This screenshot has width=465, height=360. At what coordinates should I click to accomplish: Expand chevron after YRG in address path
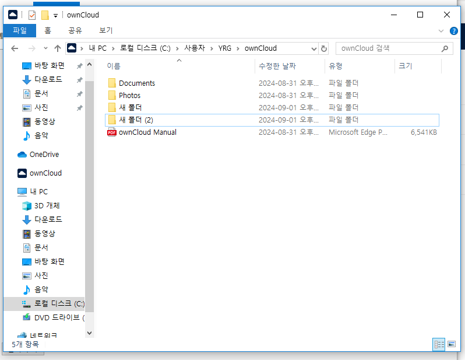[238, 48]
